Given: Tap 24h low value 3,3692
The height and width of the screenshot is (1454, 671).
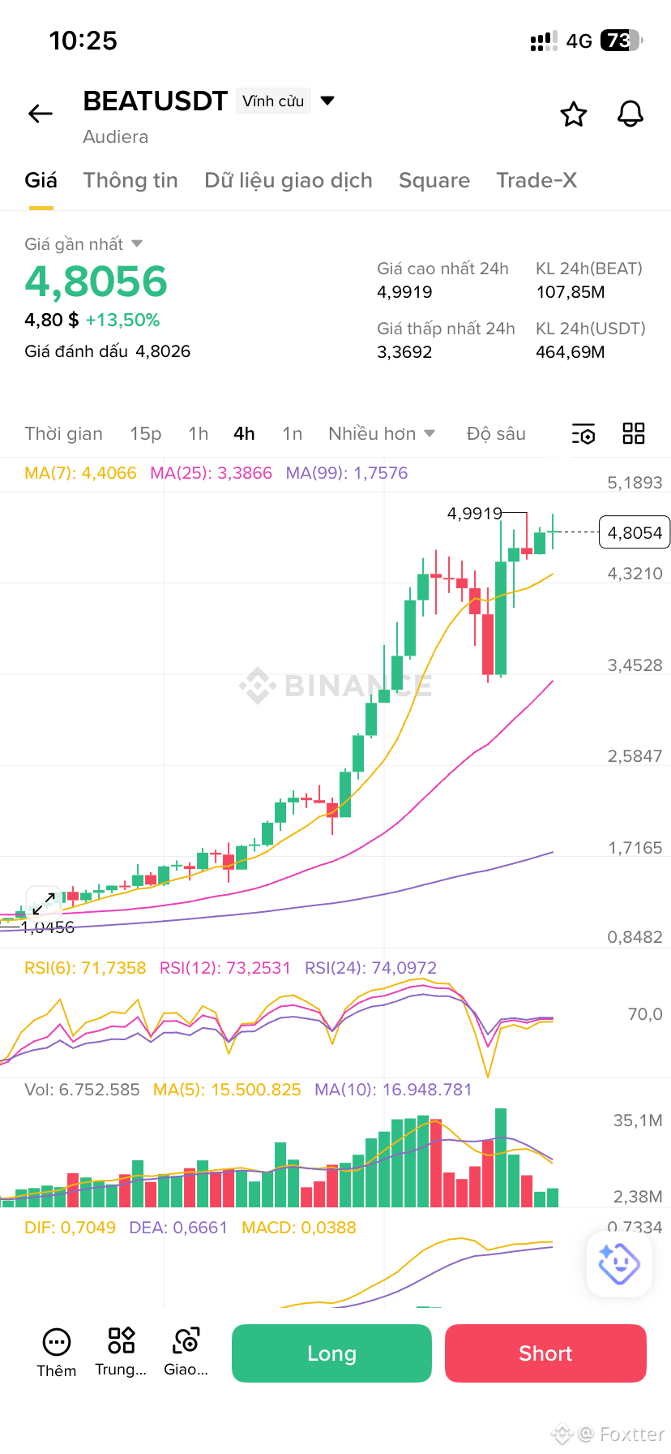Looking at the screenshot, I should pyautogui.click(x=404, y=352).
